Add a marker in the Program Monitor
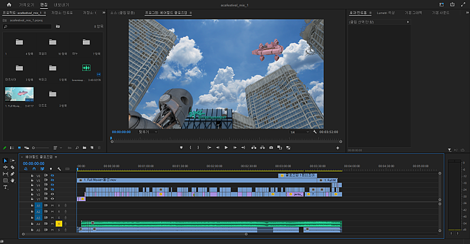Viewport: 470px width, 244px height. point(181,147)
